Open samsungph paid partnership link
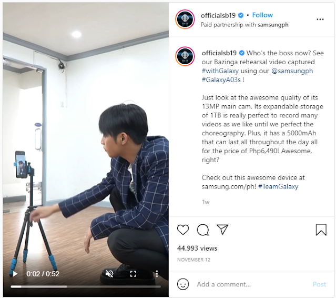 click(273, 25)
